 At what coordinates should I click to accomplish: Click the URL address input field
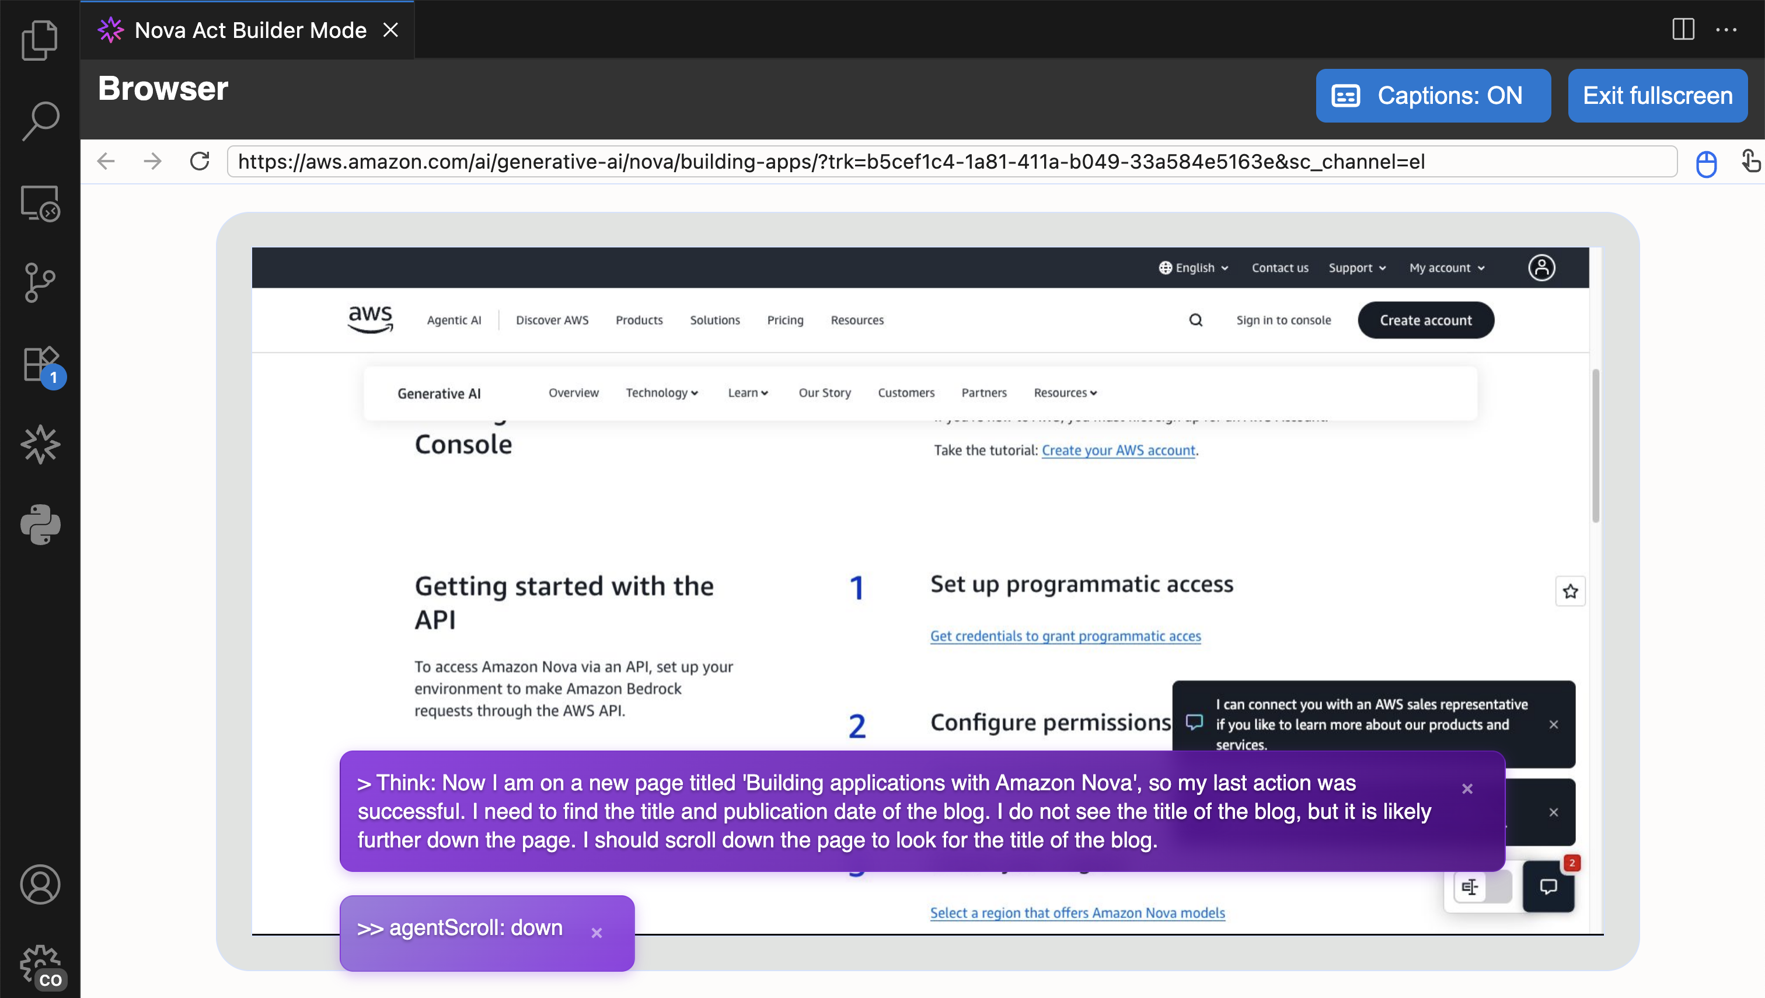pyautogui.click(x=951, y=162)
